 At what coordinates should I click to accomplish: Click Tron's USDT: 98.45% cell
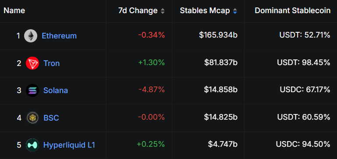[303, 62]
